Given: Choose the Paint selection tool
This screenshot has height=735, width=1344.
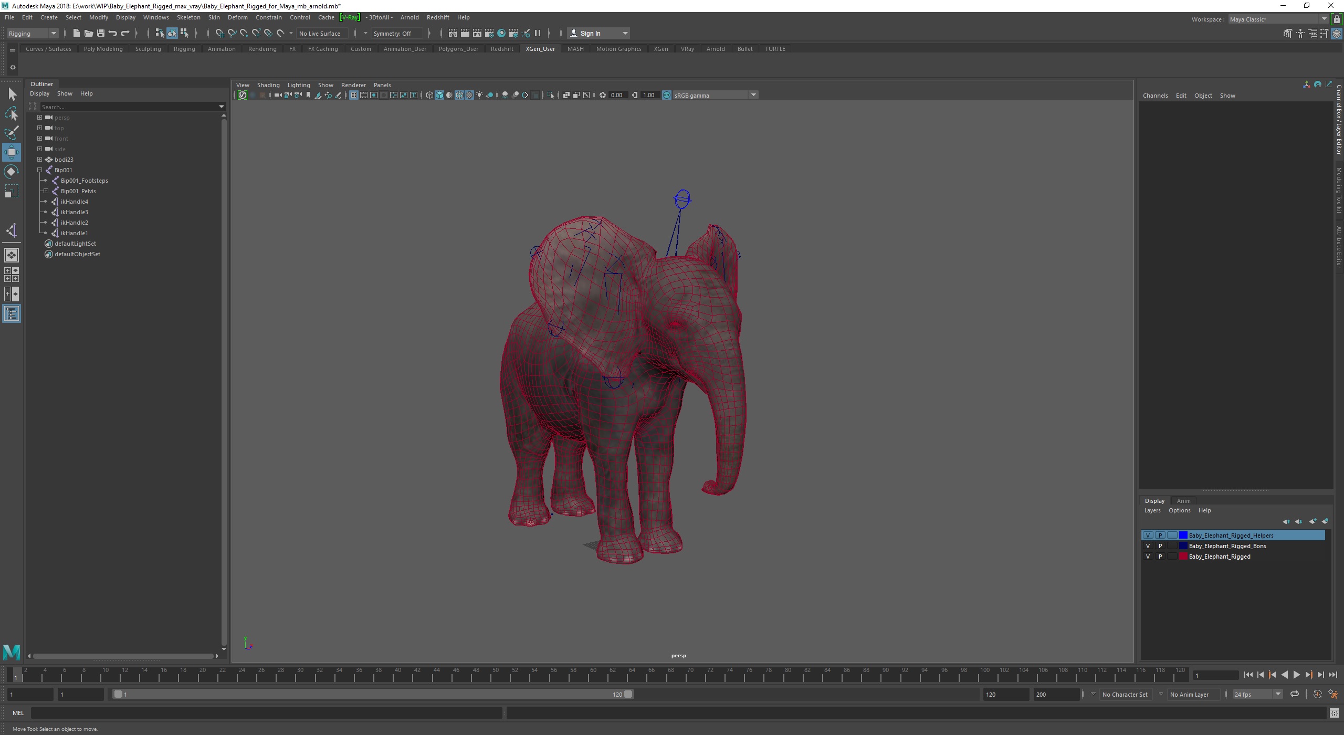Looking at the screenshot, I should coord(12,133).
